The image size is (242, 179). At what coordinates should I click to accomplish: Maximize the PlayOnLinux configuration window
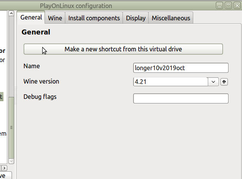228,6
